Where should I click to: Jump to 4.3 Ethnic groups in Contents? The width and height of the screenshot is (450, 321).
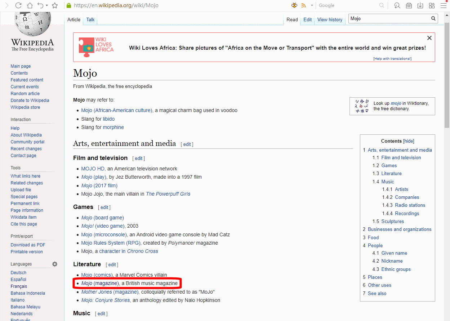click(392, 269)
